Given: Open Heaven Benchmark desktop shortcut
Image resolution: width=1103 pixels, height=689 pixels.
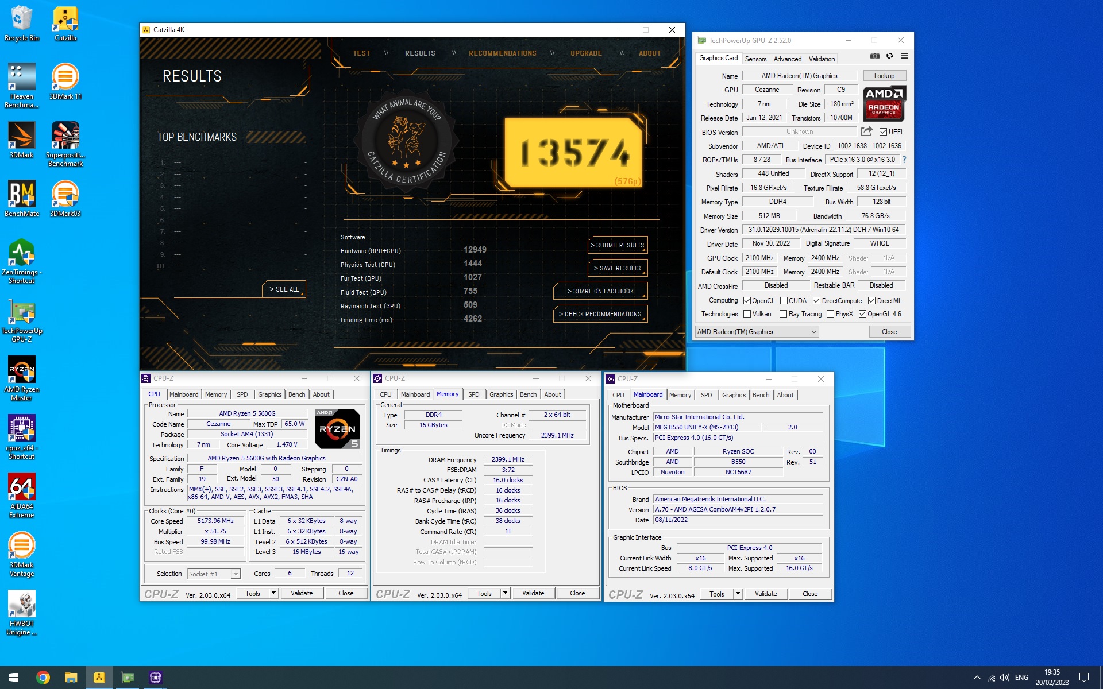Looking at the screenshot, I should pos(21,86).
